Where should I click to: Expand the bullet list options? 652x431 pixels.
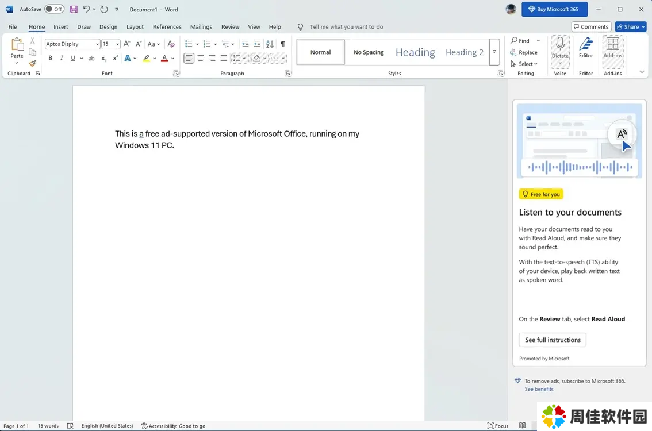[x=197, y=44]
